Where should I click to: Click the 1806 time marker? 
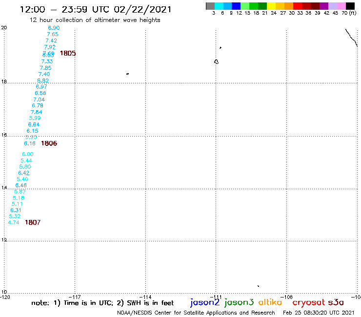coord(49,143)
